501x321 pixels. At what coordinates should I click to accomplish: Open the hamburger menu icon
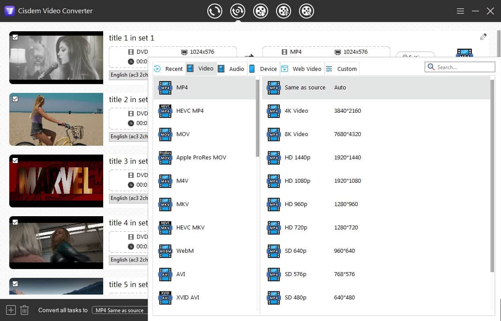tap(460, 11)
